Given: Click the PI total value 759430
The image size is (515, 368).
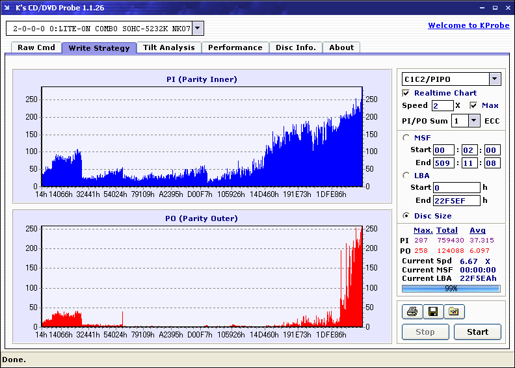Looking at the screenshot, I should [450, 241].
